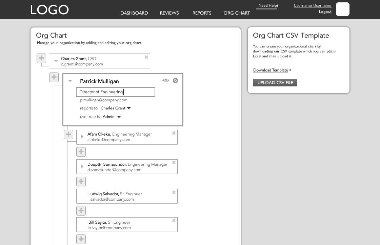Open the Reviews tab
380x245 pixels.
(x=169, y=13)
